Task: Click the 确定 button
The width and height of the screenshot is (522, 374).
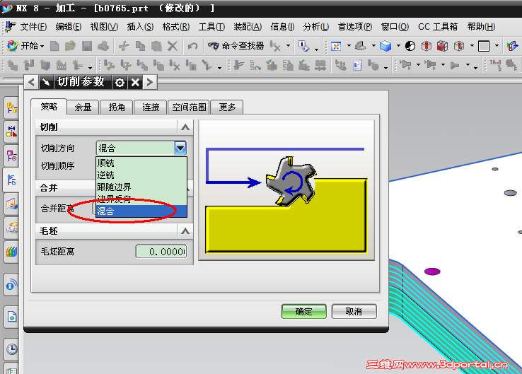Action: tap(303, 312)
